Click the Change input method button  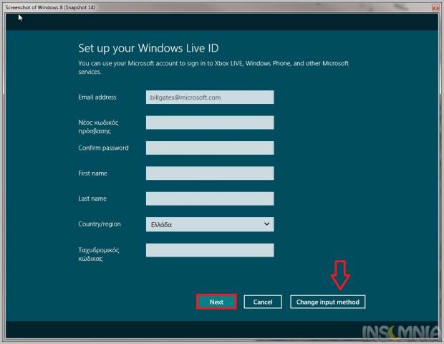point(327,302)
